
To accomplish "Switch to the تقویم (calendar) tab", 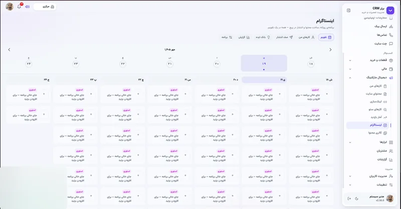I will (326, 37).
